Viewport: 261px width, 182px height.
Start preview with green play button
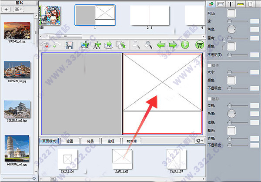pyautogui.click(x=185, y=45)
